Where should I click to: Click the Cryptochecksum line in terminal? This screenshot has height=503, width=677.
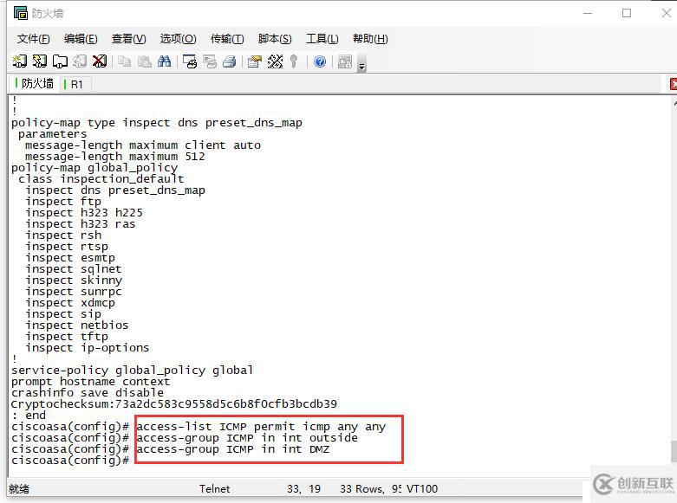click(174, 404)
